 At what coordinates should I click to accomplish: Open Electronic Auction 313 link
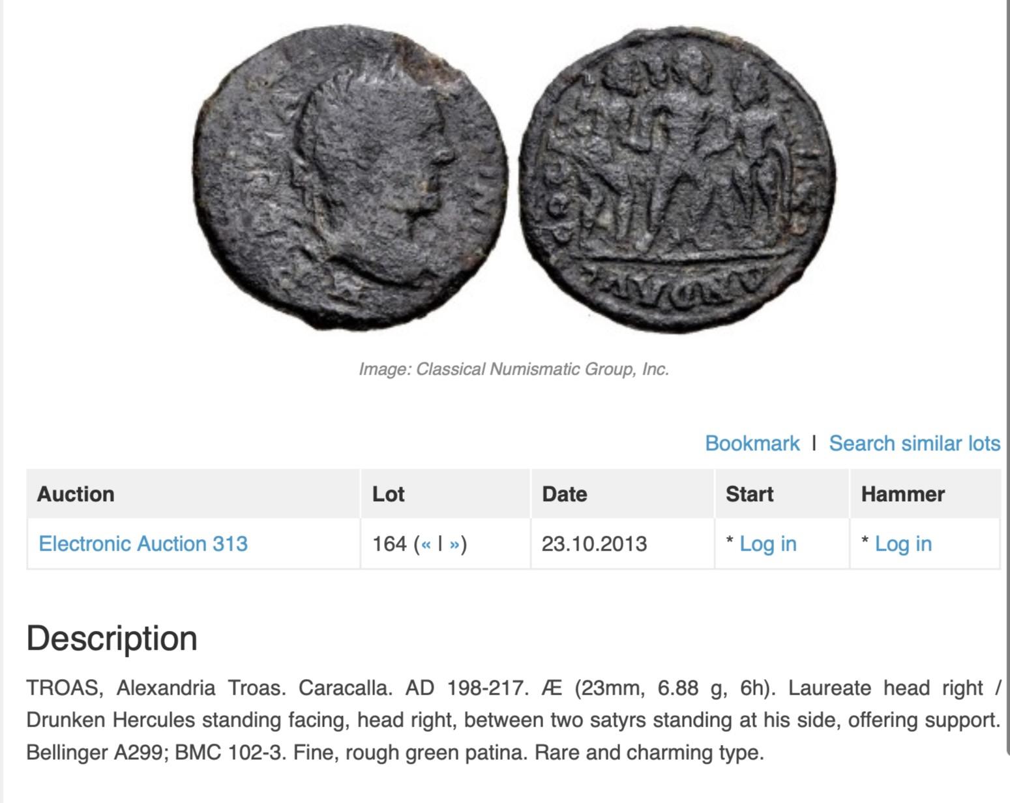pyautogui.click(x=143, y=544)
